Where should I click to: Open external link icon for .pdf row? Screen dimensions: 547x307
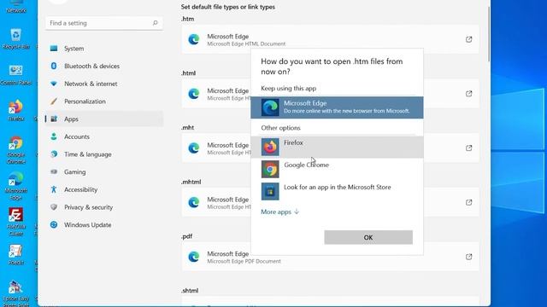point(469,257)
